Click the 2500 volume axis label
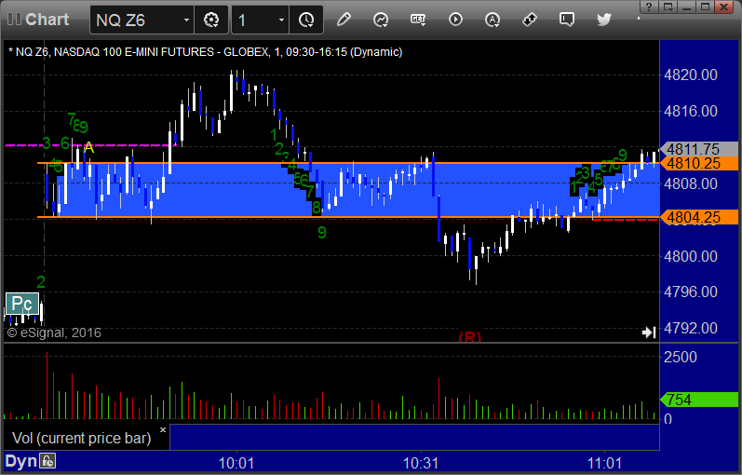The height and width of the screenshot is (475, 742). (681, 357)
